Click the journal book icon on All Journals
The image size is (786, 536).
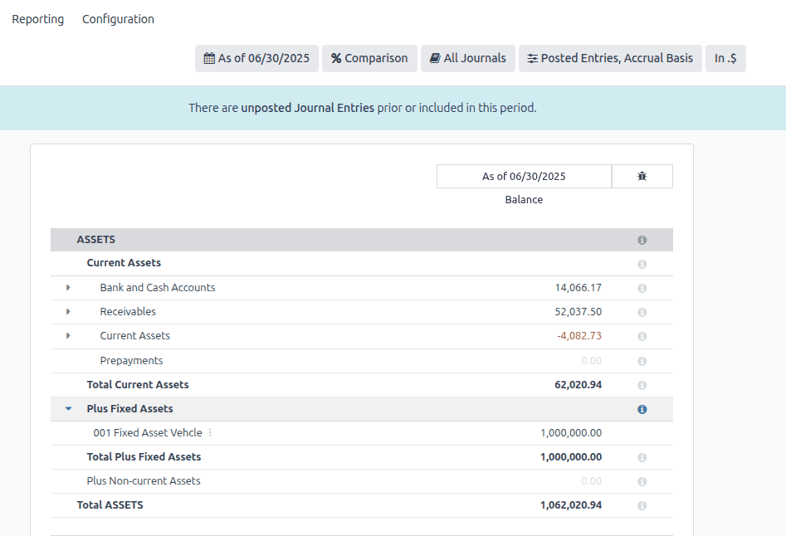[x=436, y=58]
